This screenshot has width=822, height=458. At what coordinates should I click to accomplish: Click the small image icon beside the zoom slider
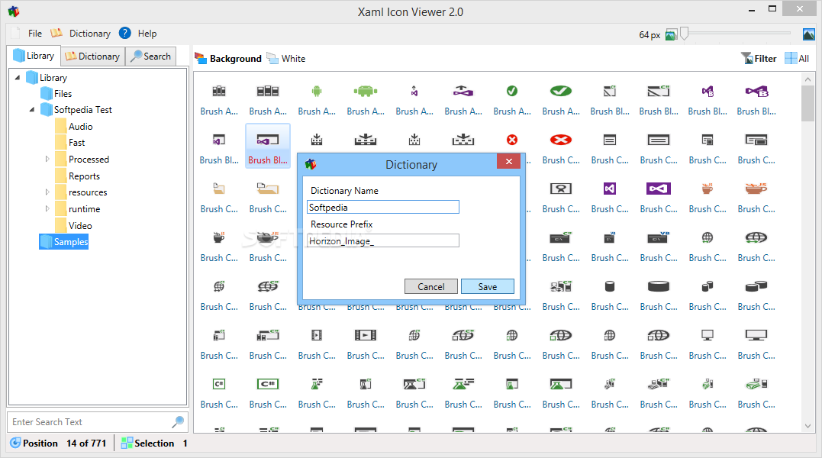point(671,34)
